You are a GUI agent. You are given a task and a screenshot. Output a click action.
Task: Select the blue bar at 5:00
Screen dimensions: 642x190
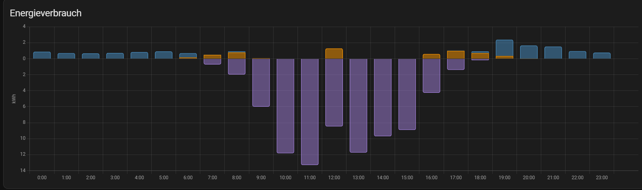pos(164,55)
